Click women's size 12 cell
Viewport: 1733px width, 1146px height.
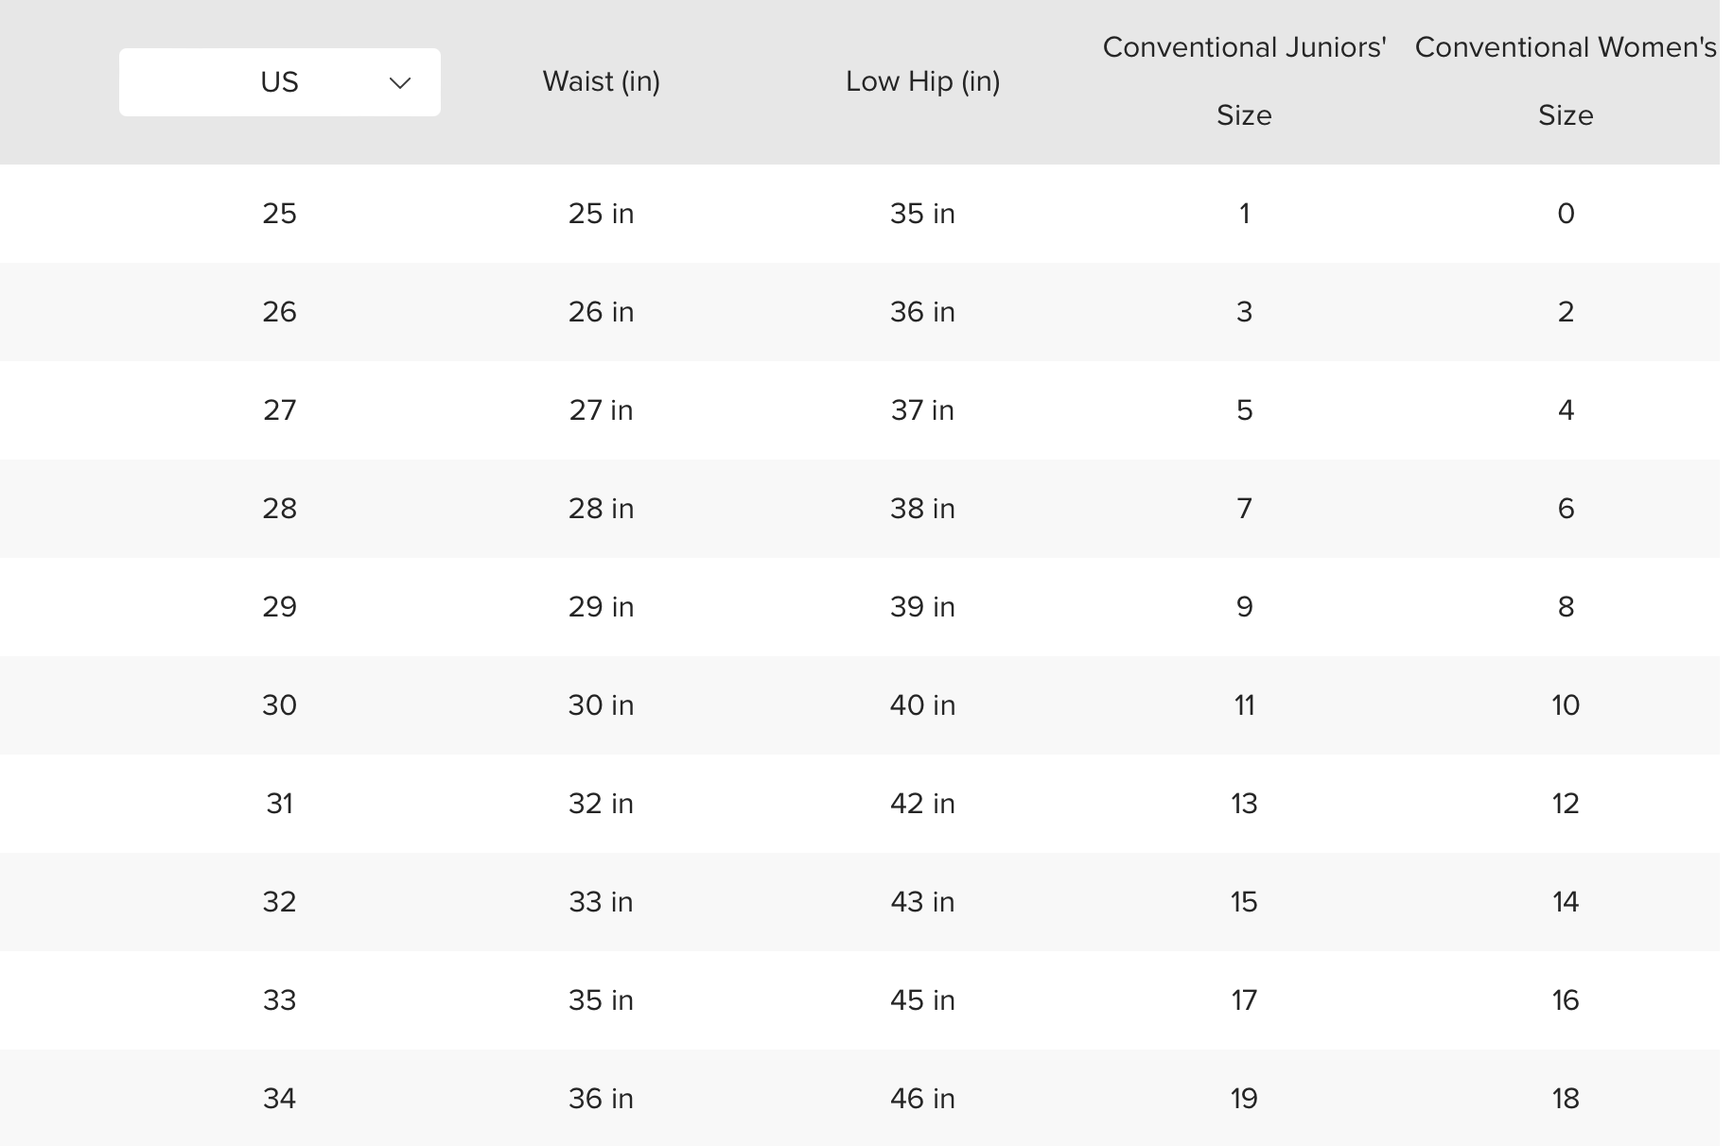(x=1566, y=804)
